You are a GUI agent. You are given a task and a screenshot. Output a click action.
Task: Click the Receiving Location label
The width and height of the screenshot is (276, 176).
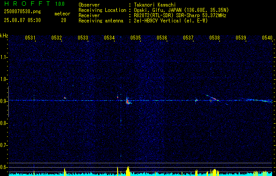tap(102, 10)
